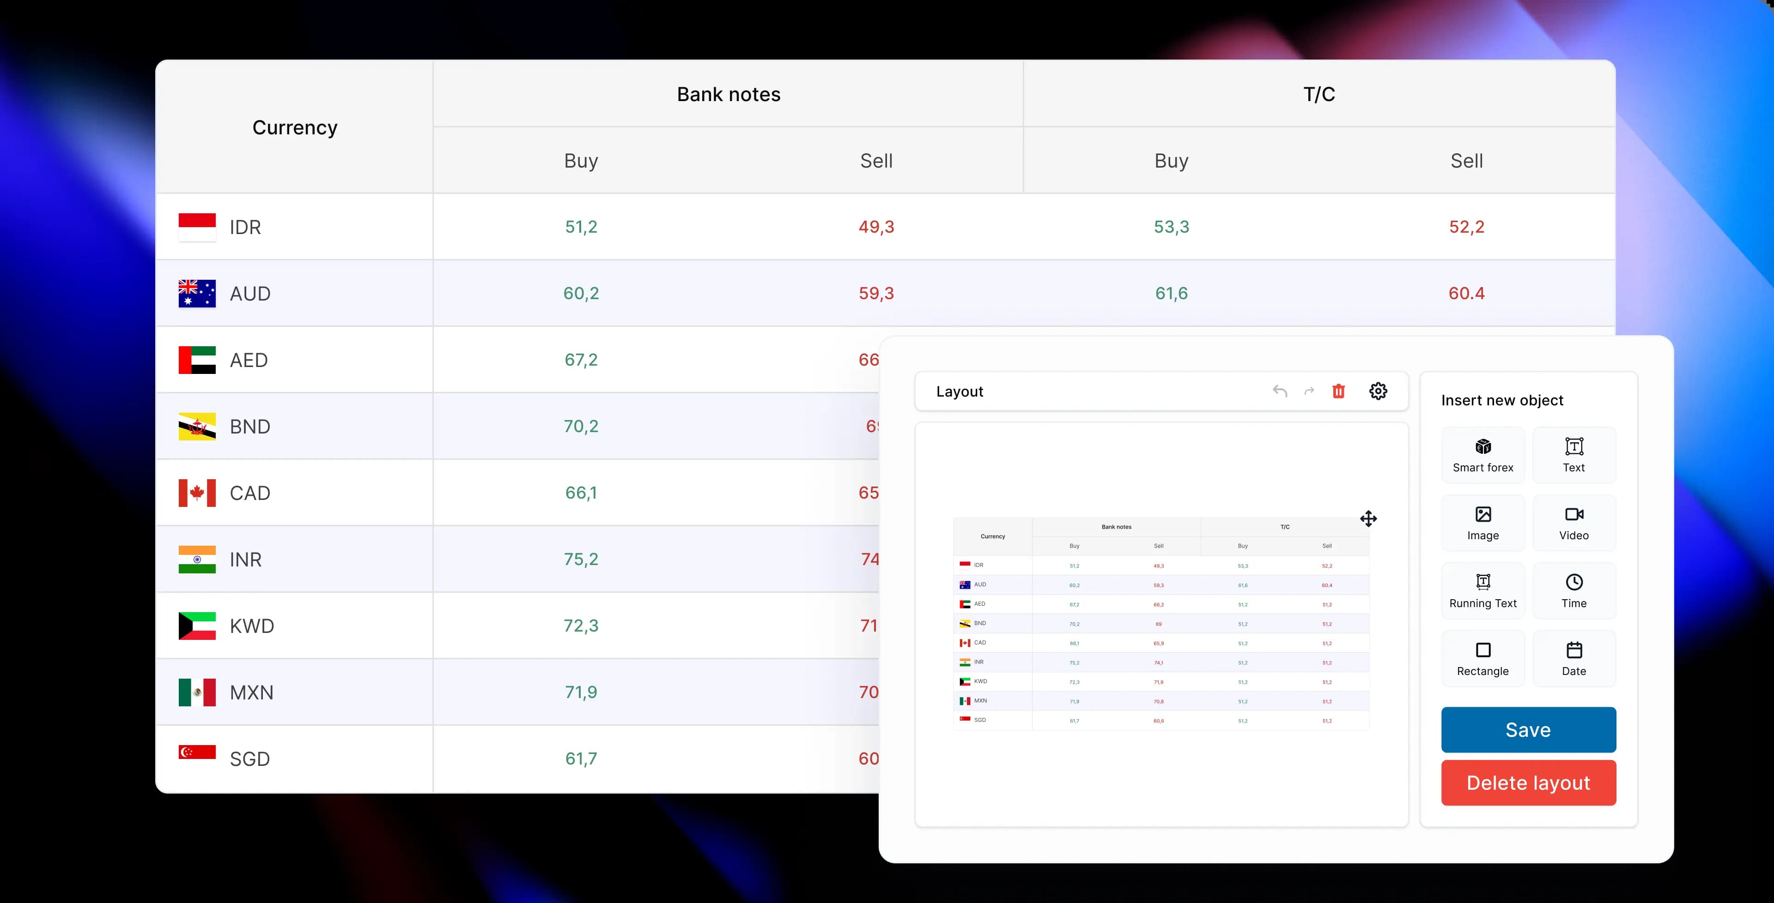Viewport: 1774px width, 903px height.
Task: Click the CAD currency code
Action: [x=249, y=493]
